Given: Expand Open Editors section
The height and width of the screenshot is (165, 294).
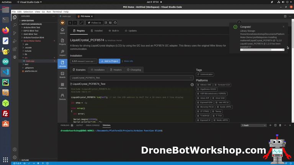Looking at the screenshot, I should 28,21.
